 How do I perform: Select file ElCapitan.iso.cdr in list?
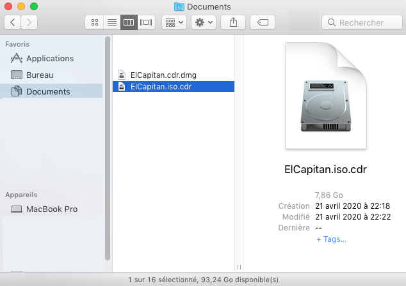pos(174,86)
